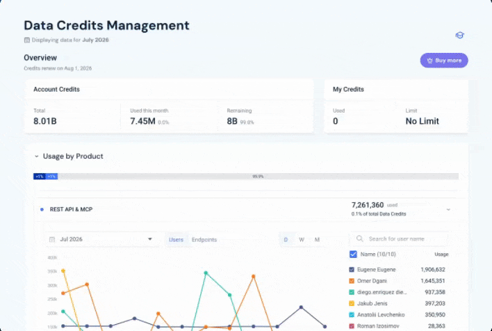Toggle the Jakub Jenis checkbox
The image size is (492, 331).
pyautogui.click(x=352, y=303)
